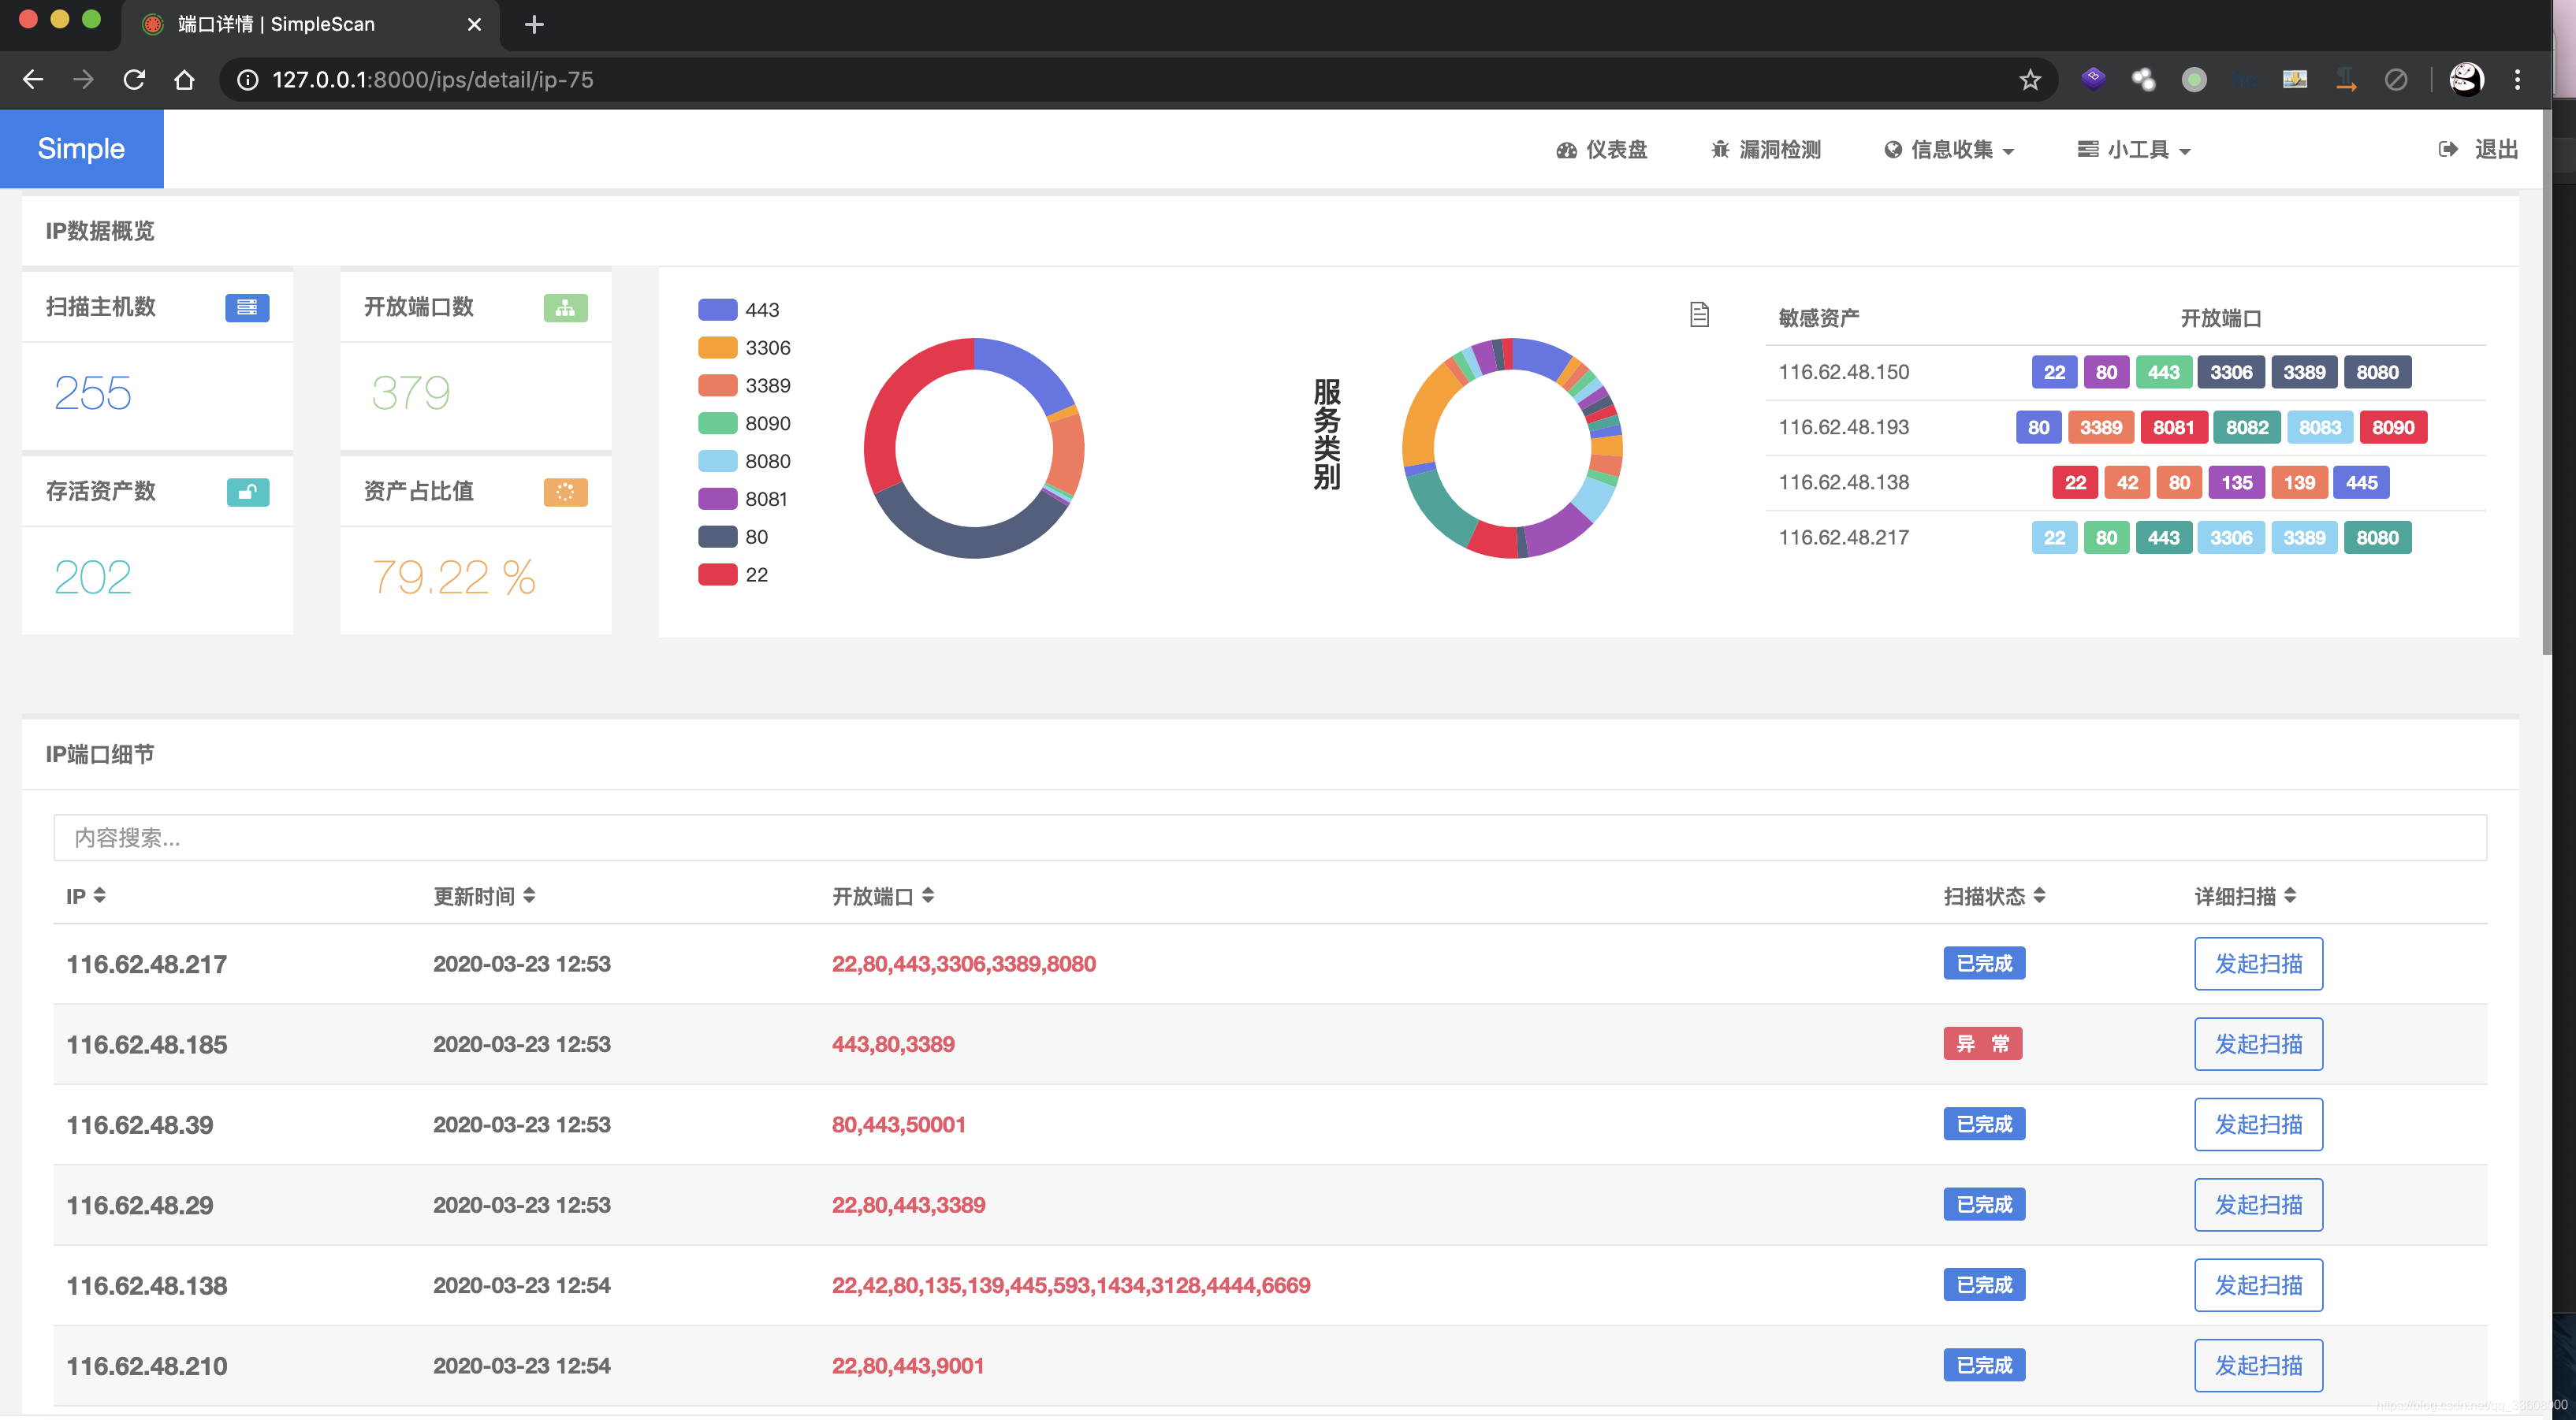Viewport: 2576px width, 1420px height.
Task: Toggle the 80 legend entry
Action: 733,537
